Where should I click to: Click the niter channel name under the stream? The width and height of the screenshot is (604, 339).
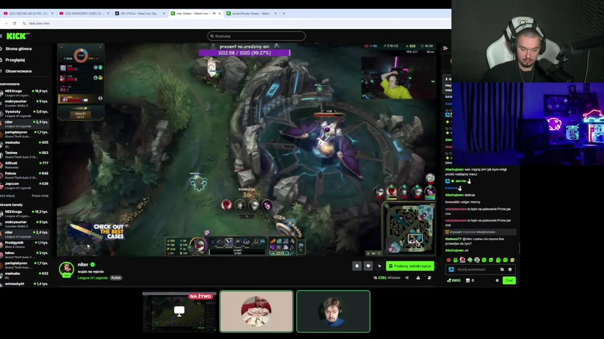pyautogui.click(x=83, y=265)
